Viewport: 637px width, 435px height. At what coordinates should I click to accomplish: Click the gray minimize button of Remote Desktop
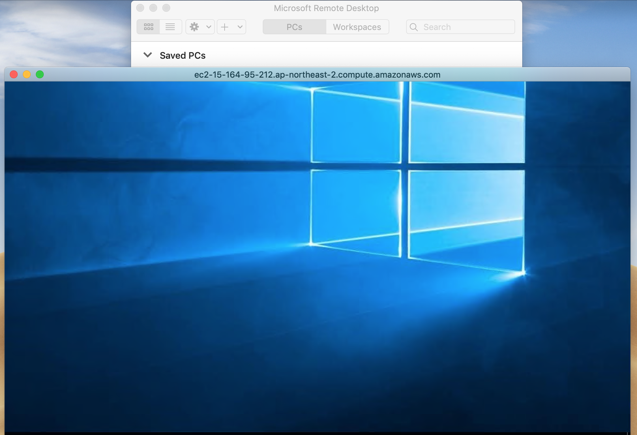153,8
